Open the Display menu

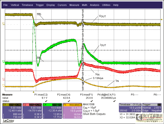[51, 5]
